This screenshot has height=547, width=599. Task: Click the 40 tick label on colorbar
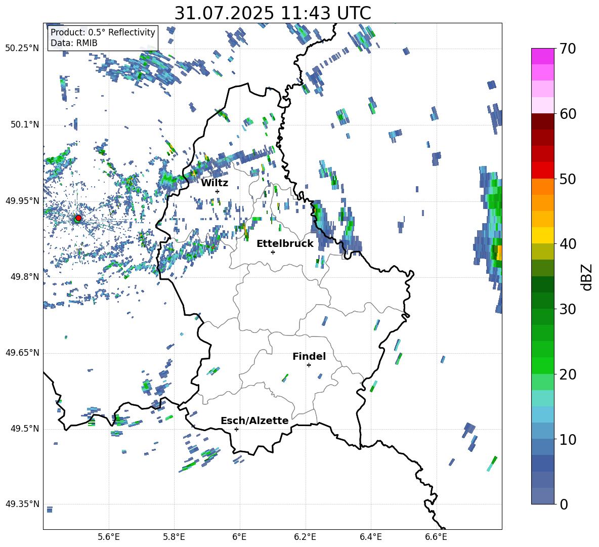[567, 244]
